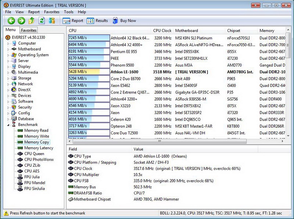Click the highlighted 5428 MB/s result bar
This screenshot has height=219, width=294.
click(x=89, y=72)
